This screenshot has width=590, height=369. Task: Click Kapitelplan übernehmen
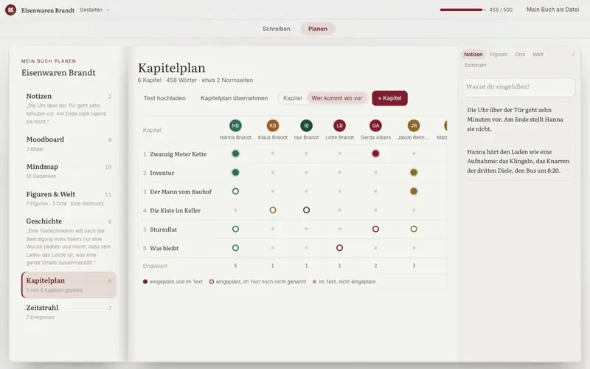234,98
